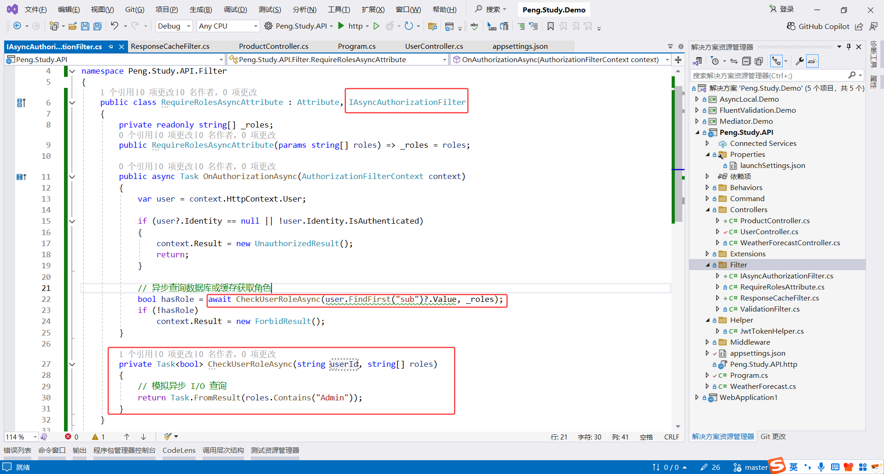This screenshot has height=474, width=884.
Task: Expand the Middleware folder node
Action: pos(708,342)
